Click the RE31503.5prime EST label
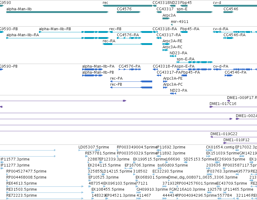Viewport: 257px width, 200px height. tap(21, 189)
